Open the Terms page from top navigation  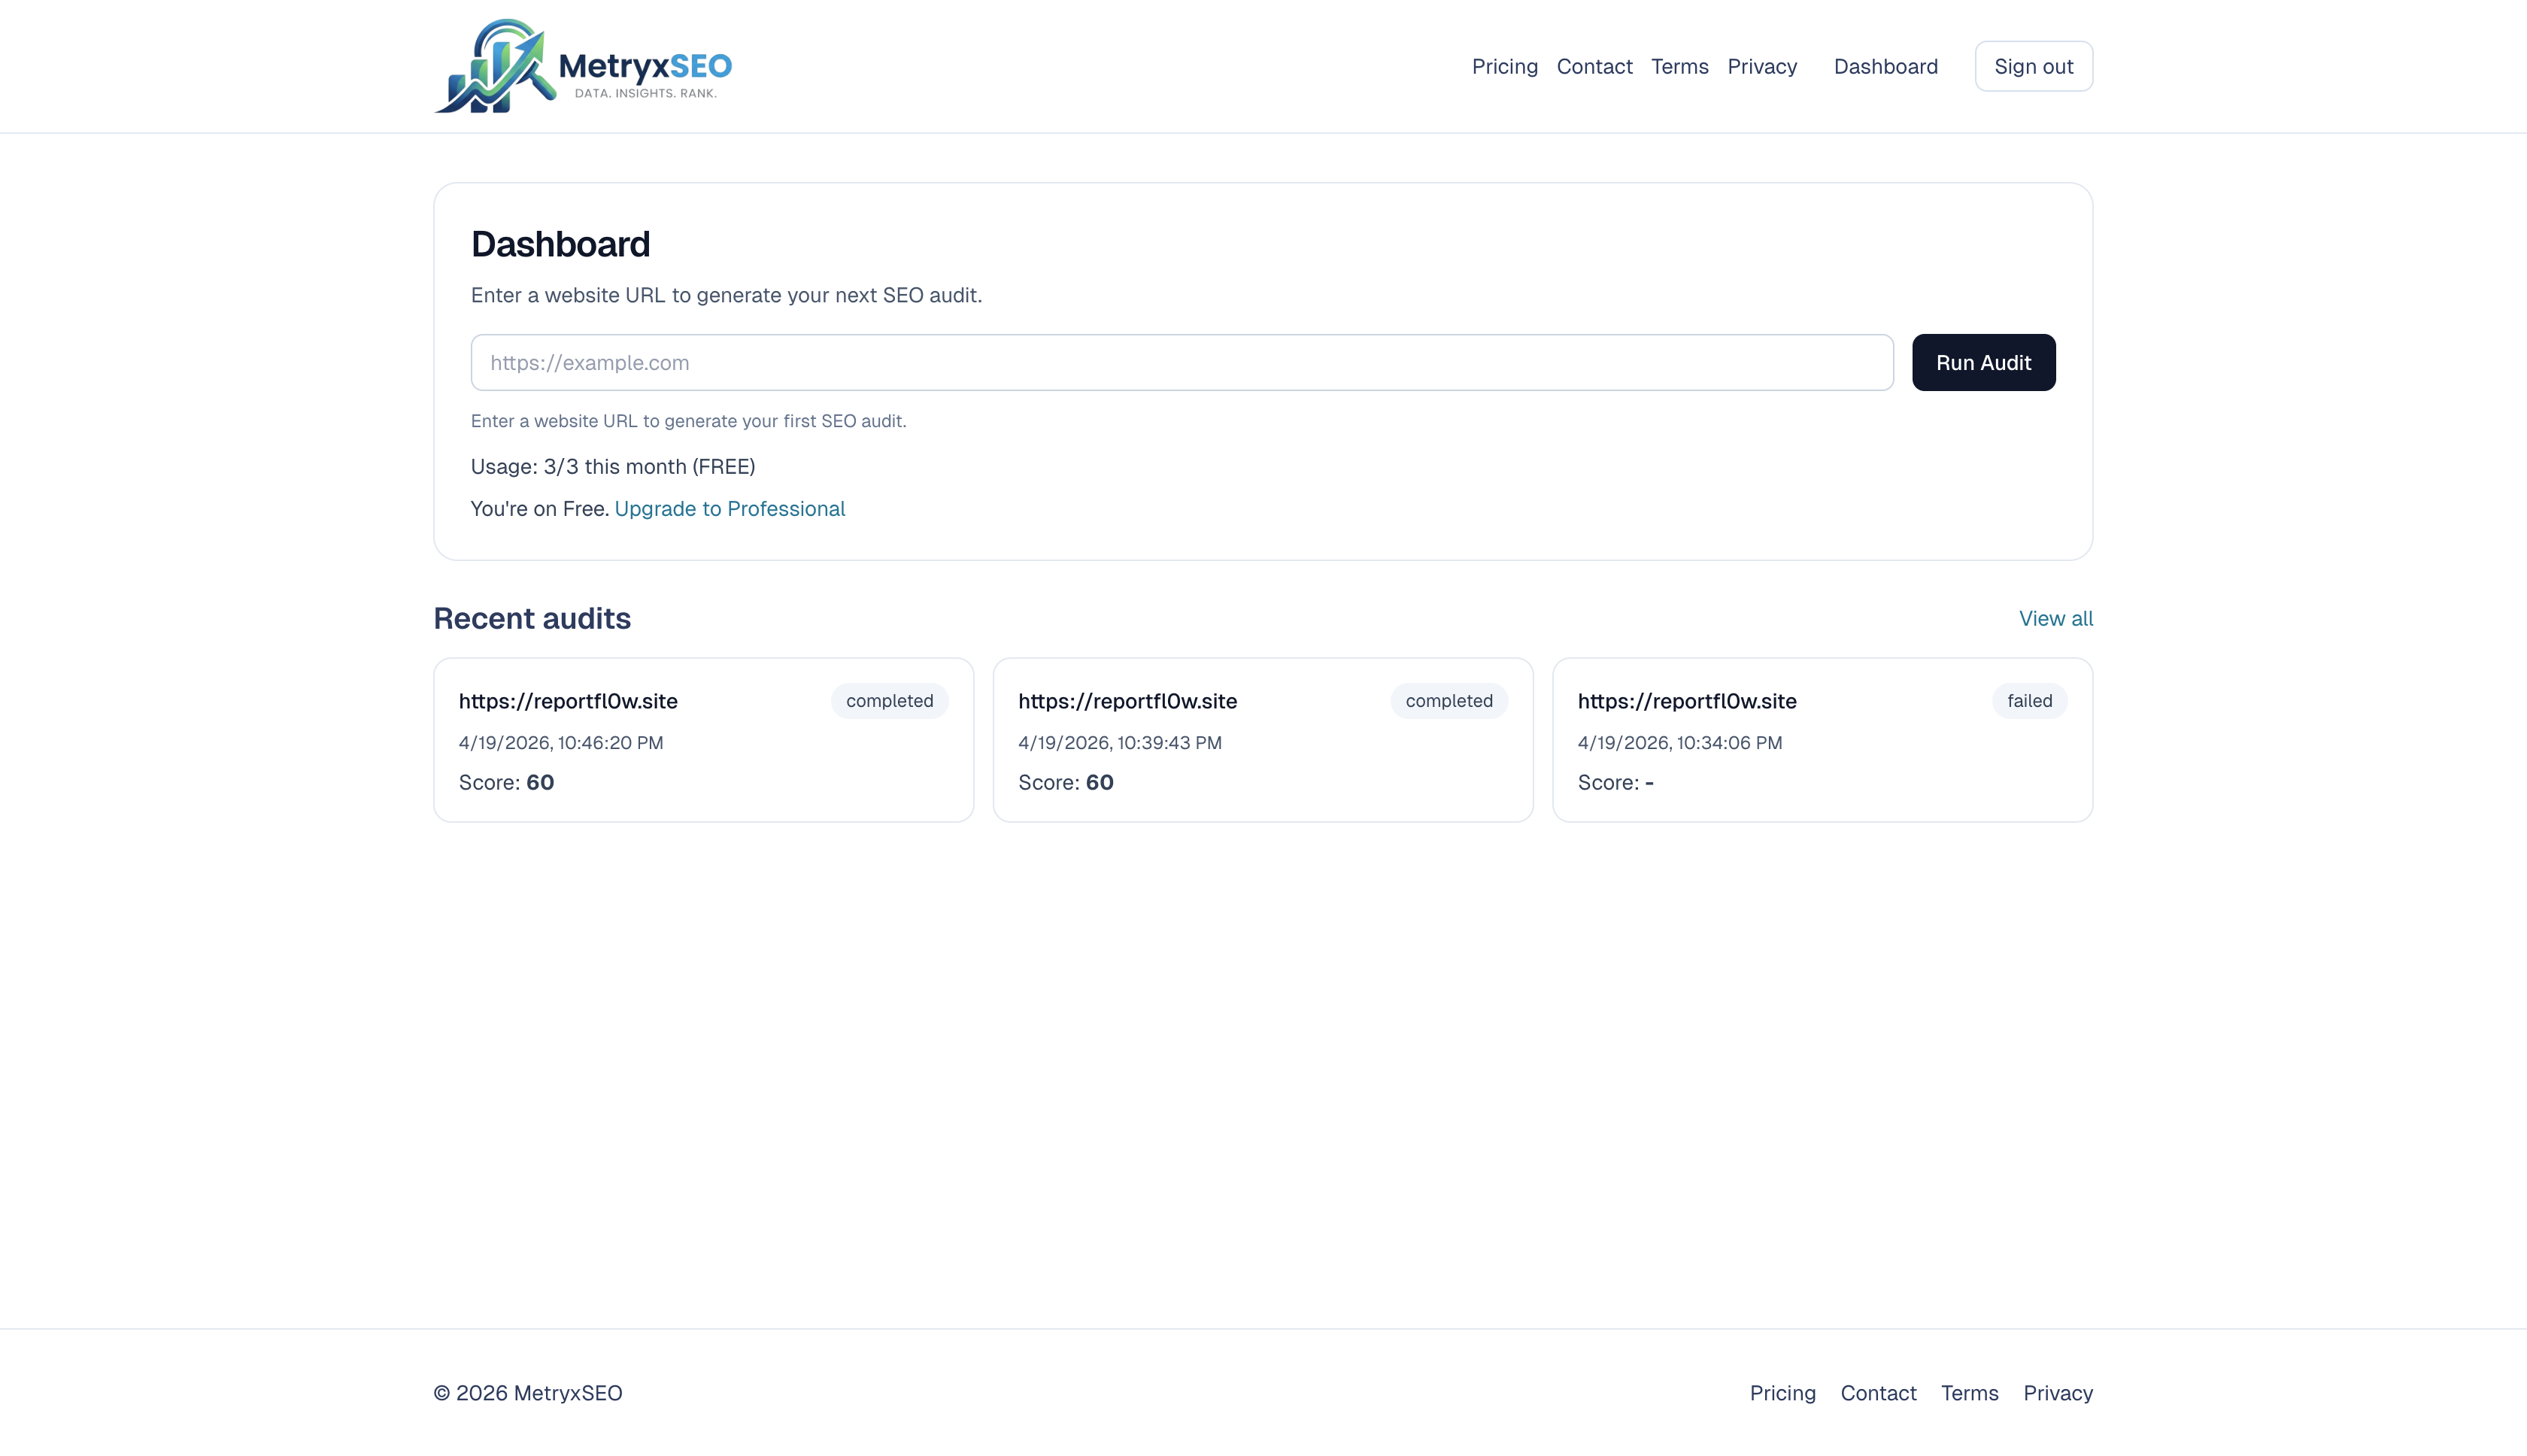[x=1679, y=66]
